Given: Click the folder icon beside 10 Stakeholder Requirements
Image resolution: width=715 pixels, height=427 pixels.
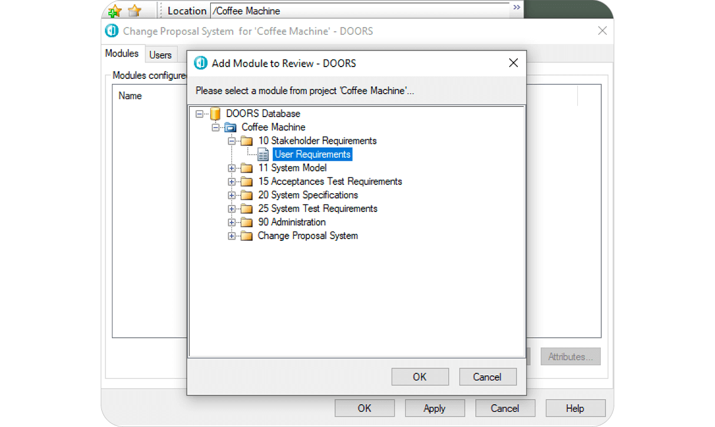Looking at the screenshot, I should [247, 140].
